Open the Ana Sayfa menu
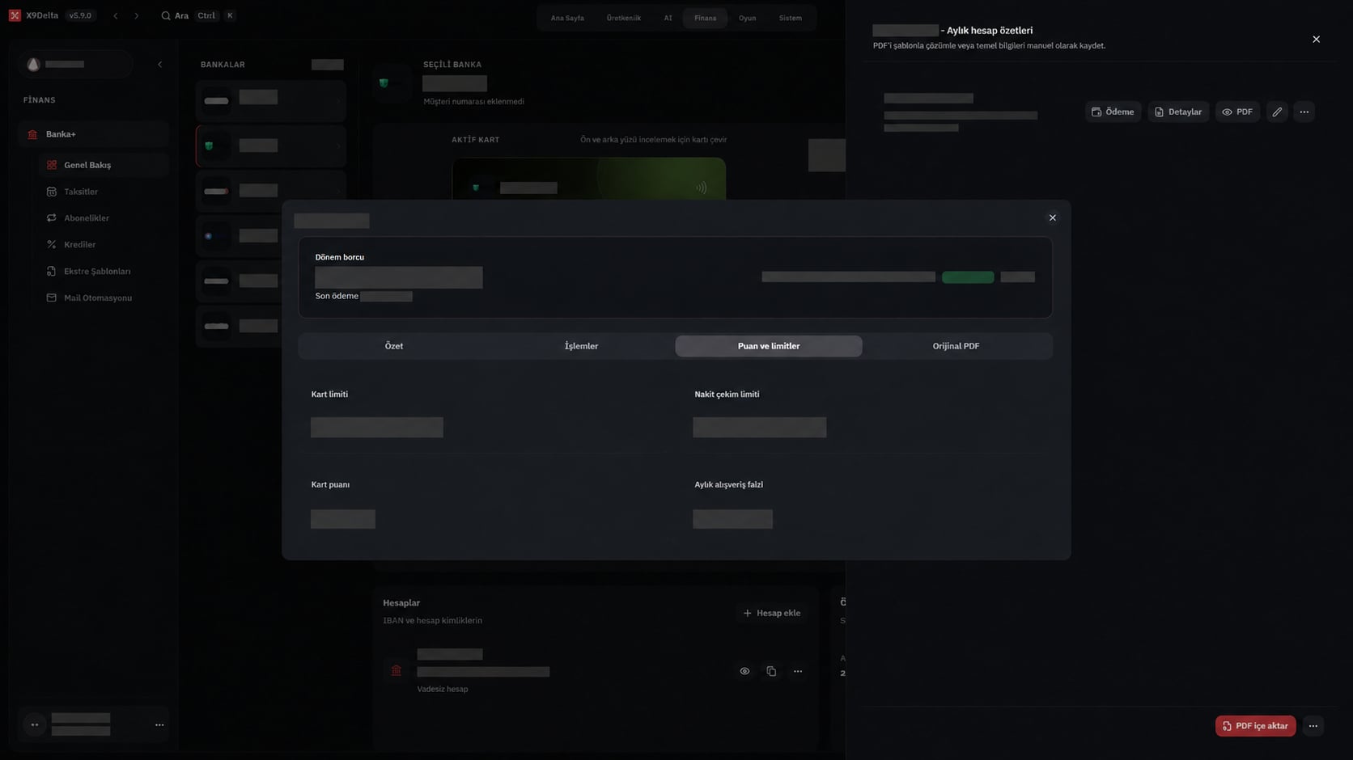This screenshot has width=1353, height=760. coord(567,18)
